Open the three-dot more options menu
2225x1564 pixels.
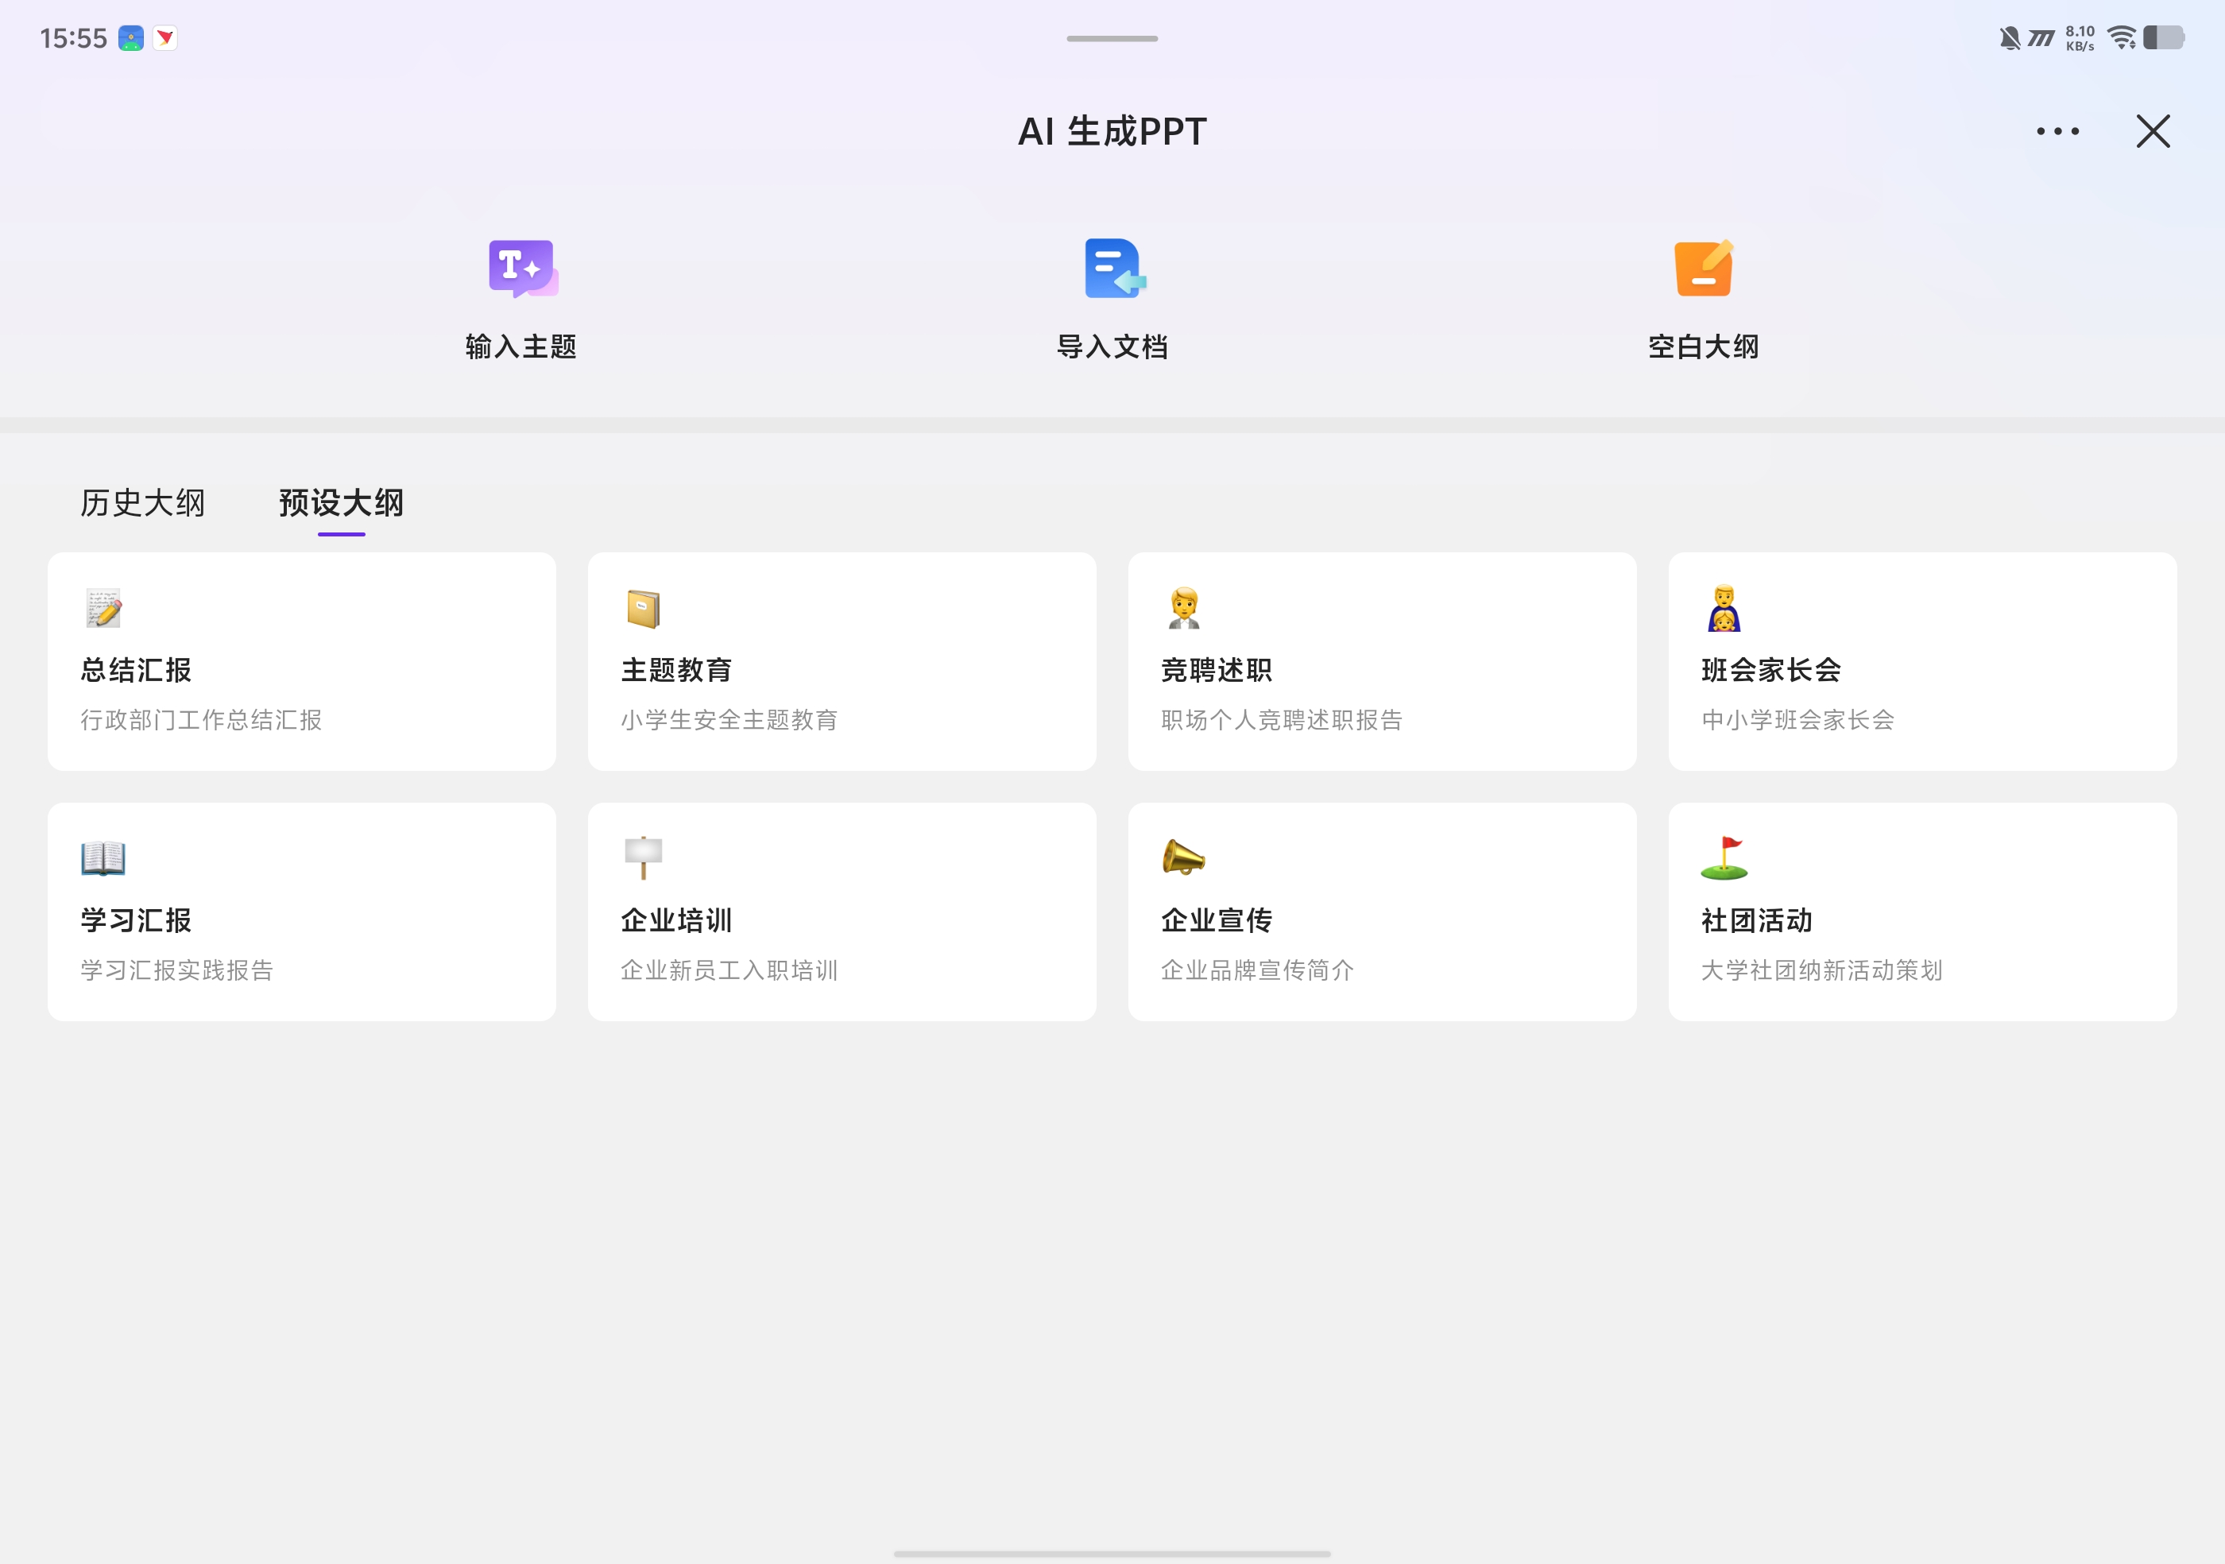coord(2057,131)
